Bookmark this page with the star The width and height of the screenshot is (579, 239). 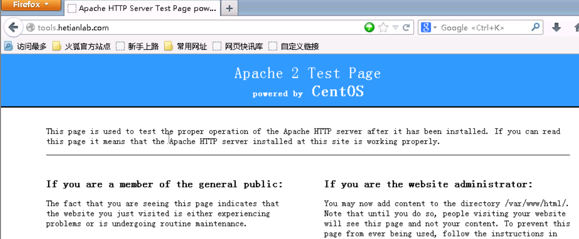383,27
